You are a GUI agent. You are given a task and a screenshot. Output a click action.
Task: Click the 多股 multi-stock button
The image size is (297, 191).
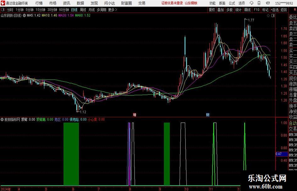pyautogui.click(x=229, y=10)
